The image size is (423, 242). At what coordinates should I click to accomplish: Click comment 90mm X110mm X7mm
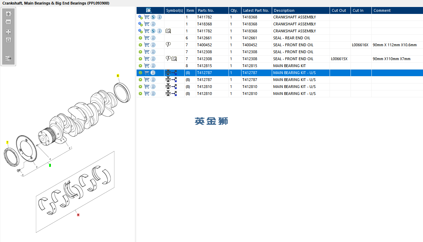pos(392,59)
